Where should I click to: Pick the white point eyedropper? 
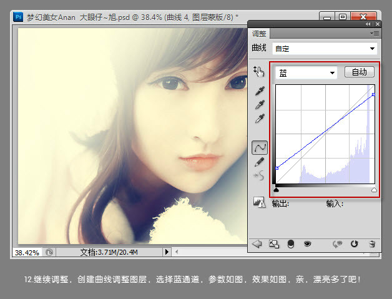tap(260, 119)
